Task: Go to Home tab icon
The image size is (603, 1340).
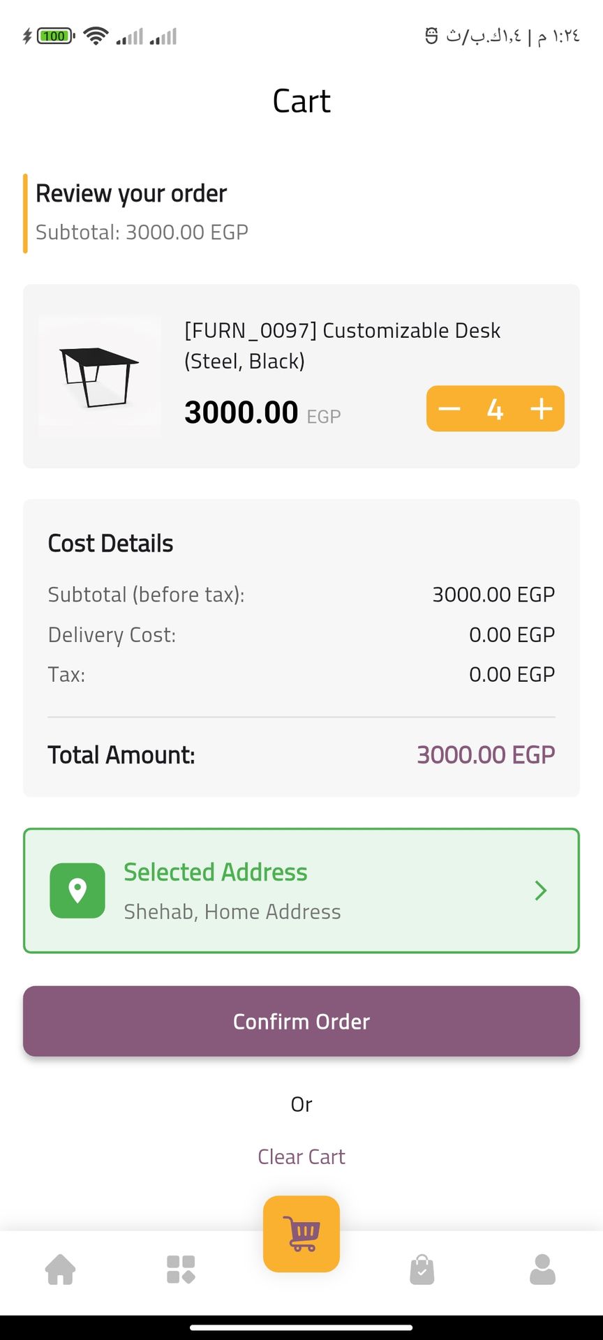Action: [61, 1270]
